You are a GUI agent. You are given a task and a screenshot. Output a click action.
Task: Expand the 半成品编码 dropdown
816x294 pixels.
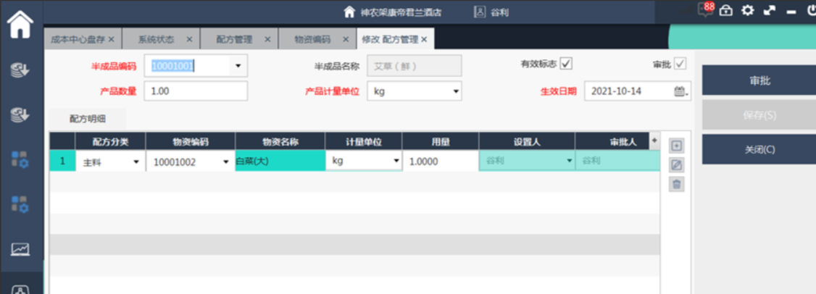pos(238,66)
